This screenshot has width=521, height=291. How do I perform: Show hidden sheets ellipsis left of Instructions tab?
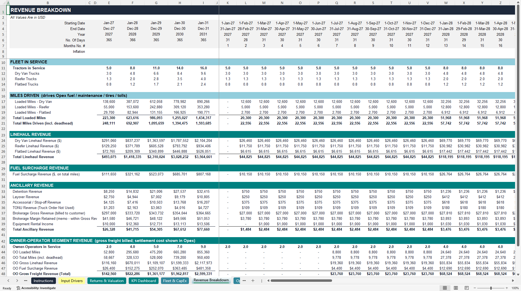click(x=26, y=281)
